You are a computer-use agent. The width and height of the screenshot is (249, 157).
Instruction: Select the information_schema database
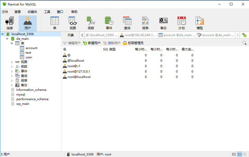tap(31, 90)
